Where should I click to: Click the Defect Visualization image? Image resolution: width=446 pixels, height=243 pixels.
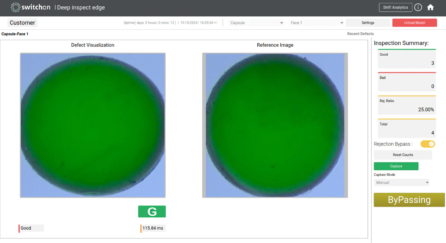pos(93,125)
